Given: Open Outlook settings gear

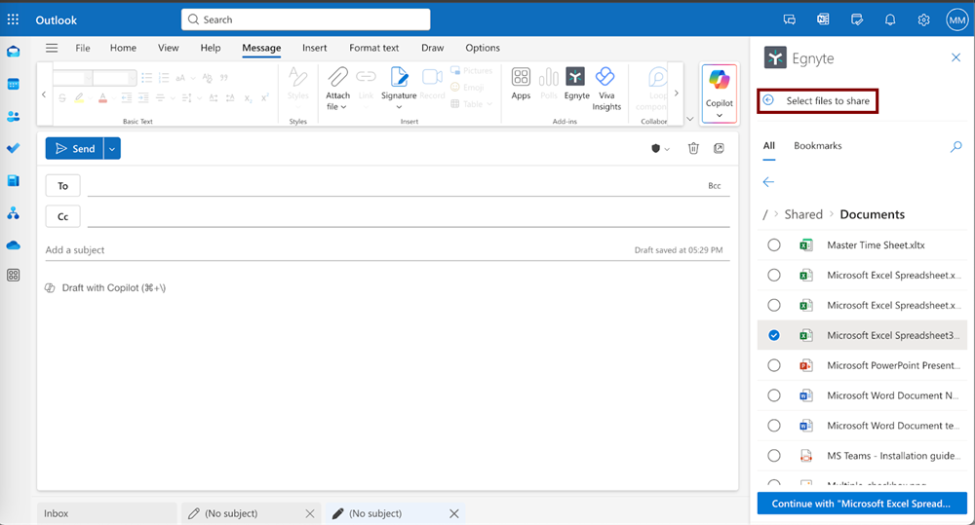Looking at the screenshot, I should point(923,19).
